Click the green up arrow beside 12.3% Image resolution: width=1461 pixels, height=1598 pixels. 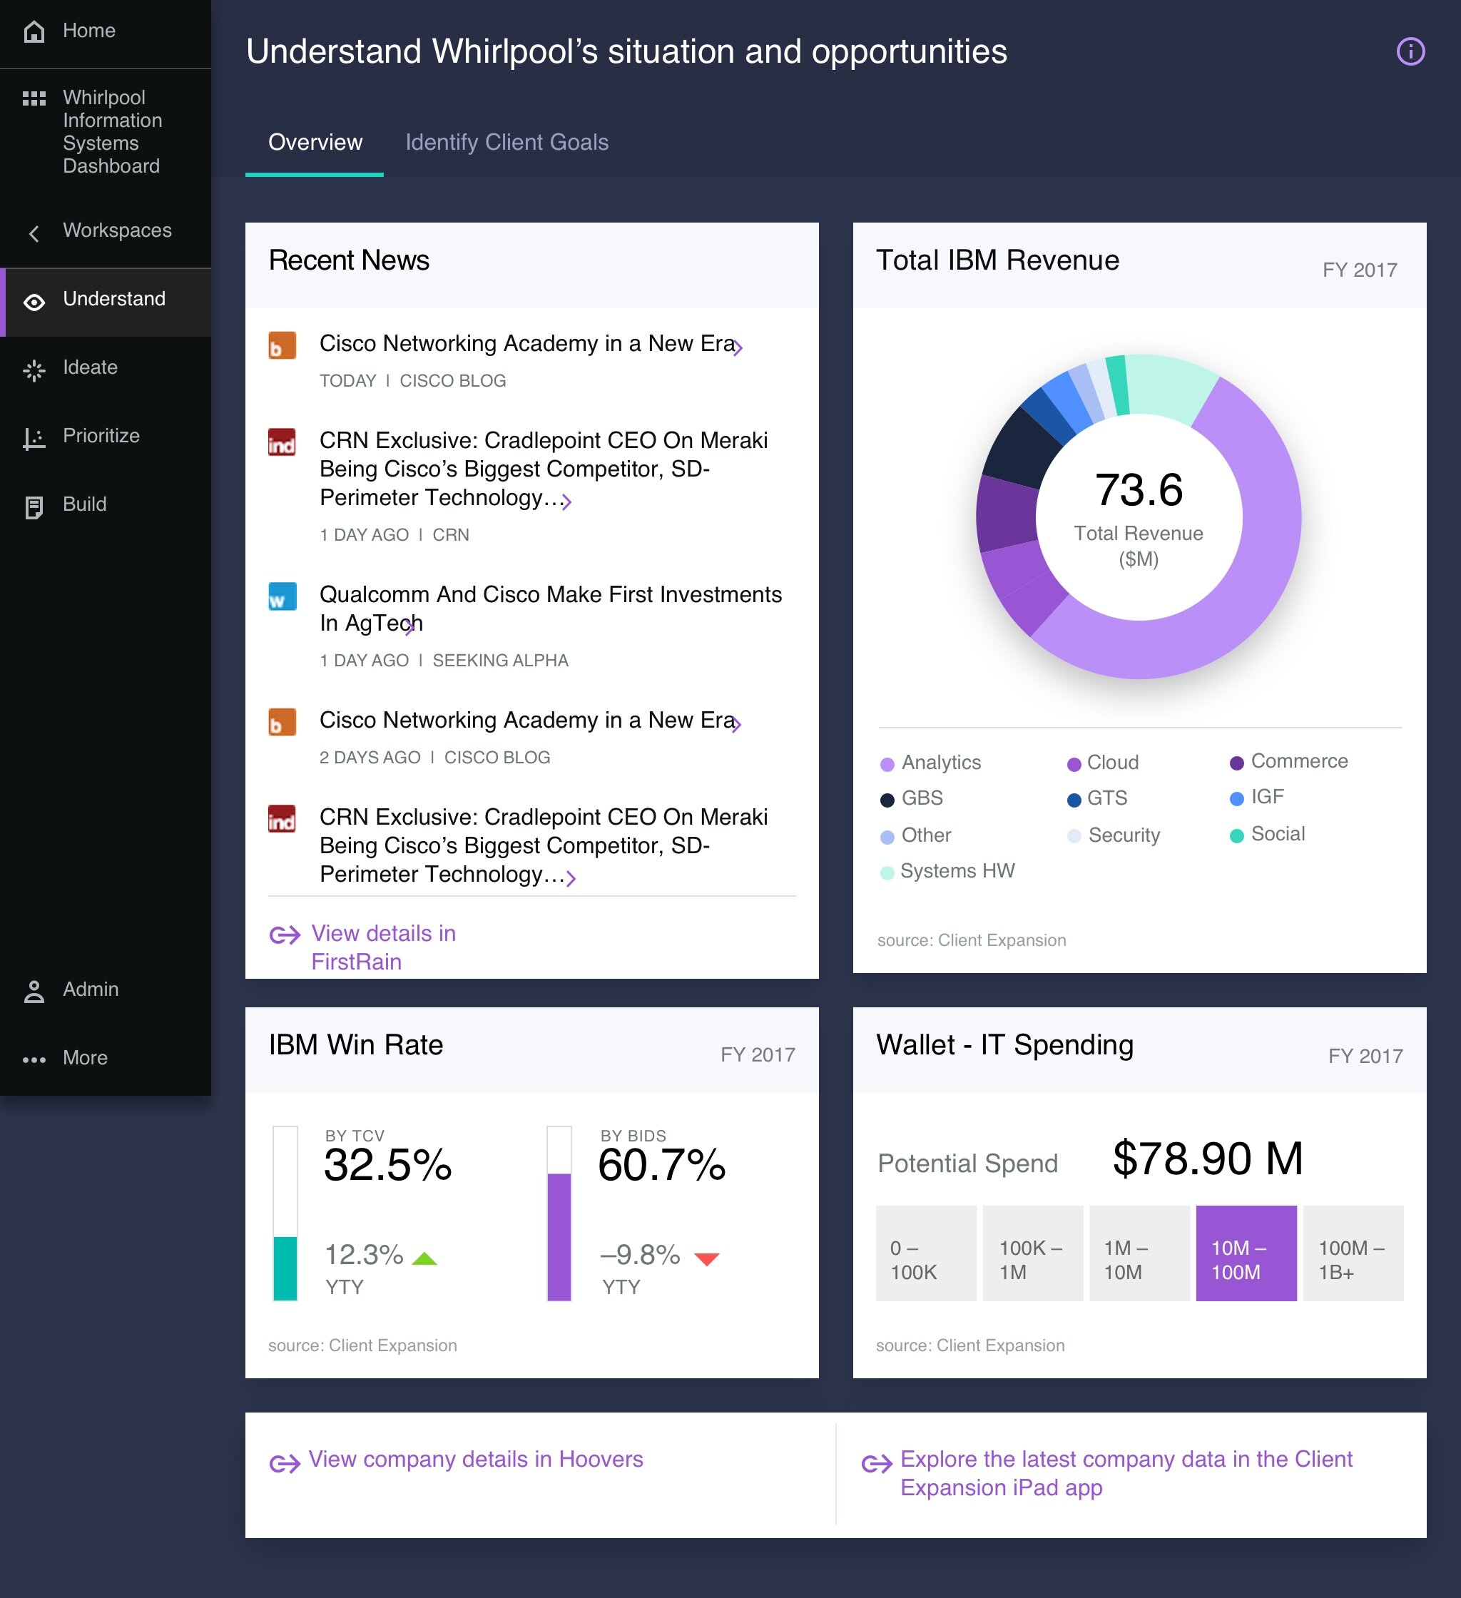(425, 1258)
